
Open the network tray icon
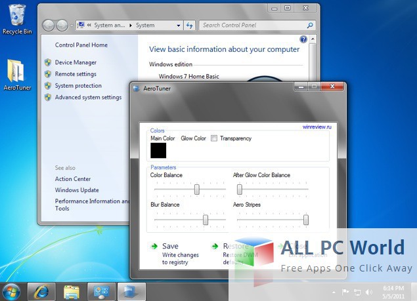[357, 292]
